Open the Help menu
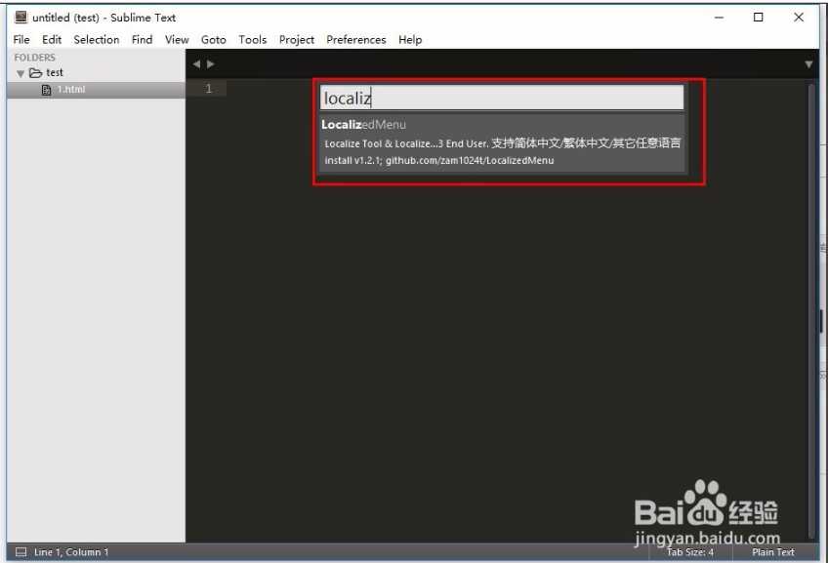The height and width of the screenshot is (563, 828). pyautogui.click(x=410, y=40)
